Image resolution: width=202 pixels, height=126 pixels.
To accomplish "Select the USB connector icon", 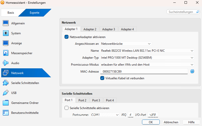I will coord(6,93).
